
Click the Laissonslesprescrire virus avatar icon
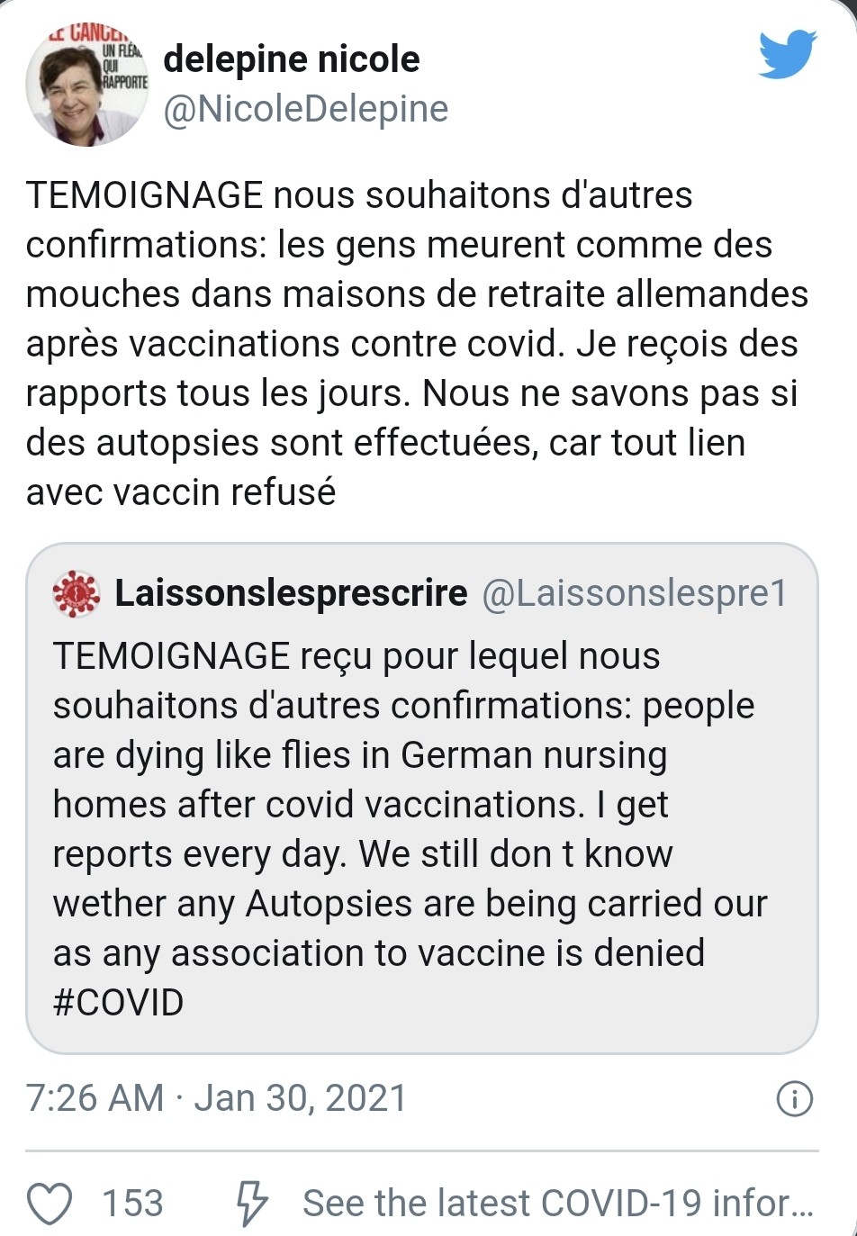tap(77, 594)
